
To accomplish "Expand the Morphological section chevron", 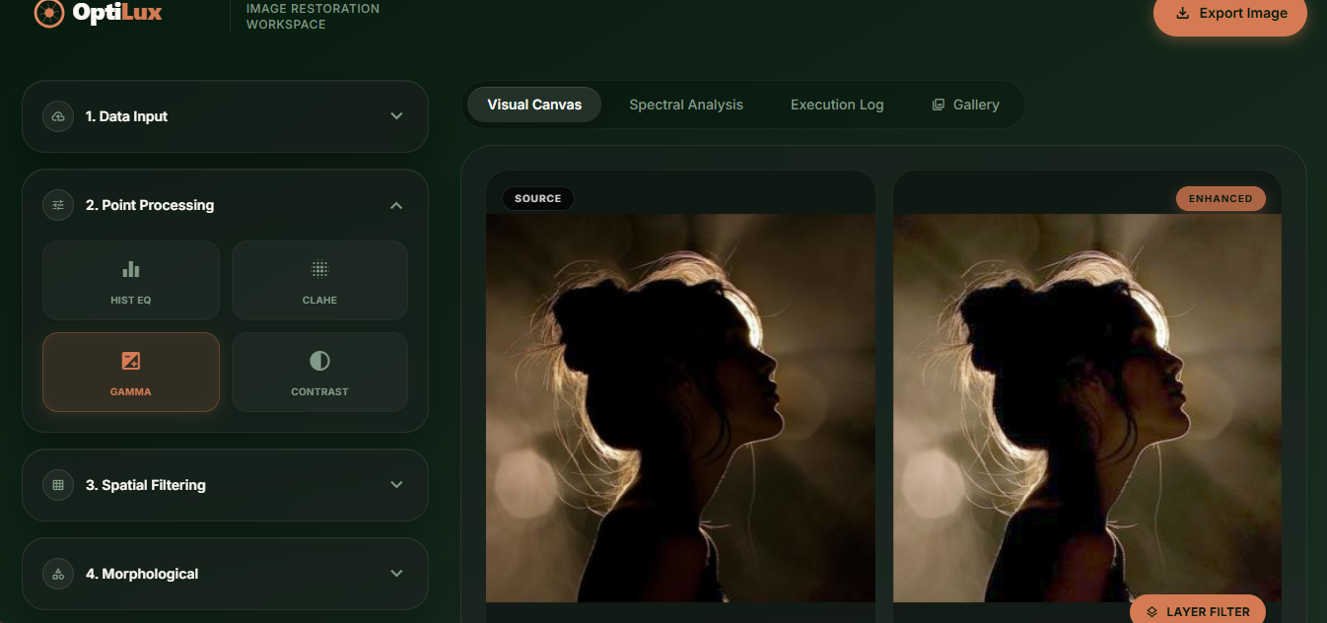I will [x=396, y=574].
